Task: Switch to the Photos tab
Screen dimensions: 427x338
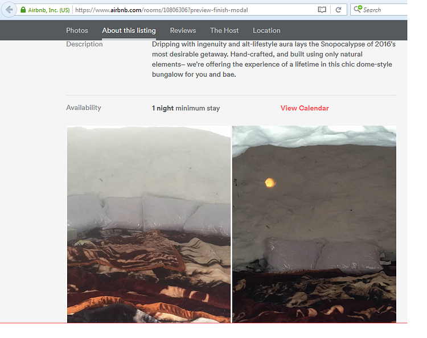Action: (77, 31)
